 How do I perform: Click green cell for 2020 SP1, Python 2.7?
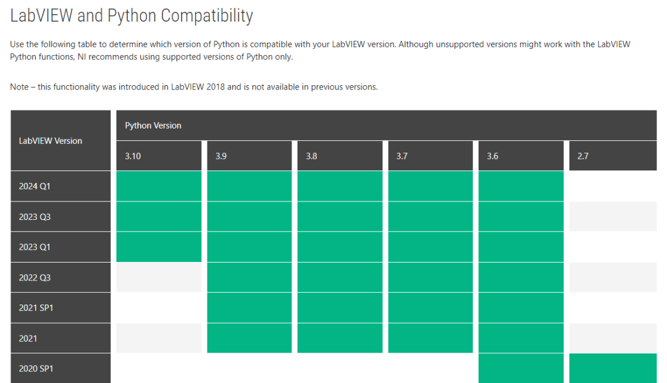coord(613,368)
